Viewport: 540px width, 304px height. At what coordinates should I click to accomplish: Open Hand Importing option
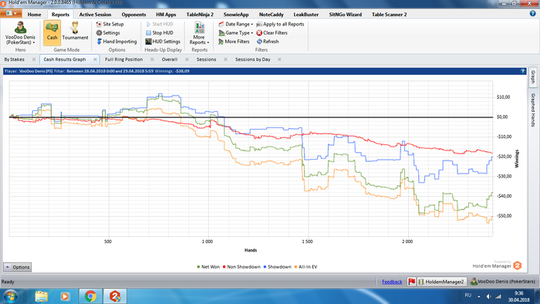(116, 42)
